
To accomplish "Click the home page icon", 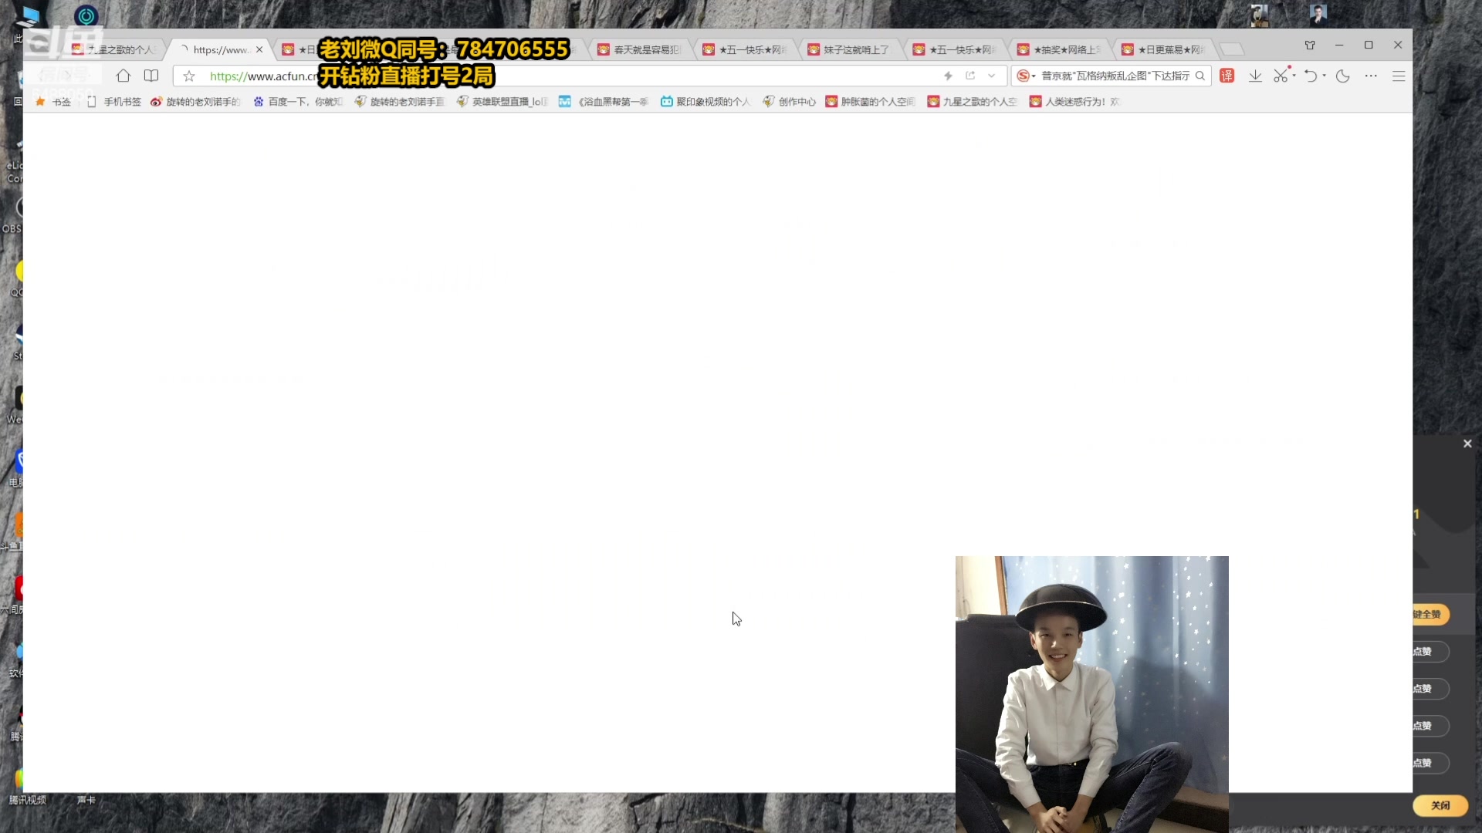I will tap(123, 76).
